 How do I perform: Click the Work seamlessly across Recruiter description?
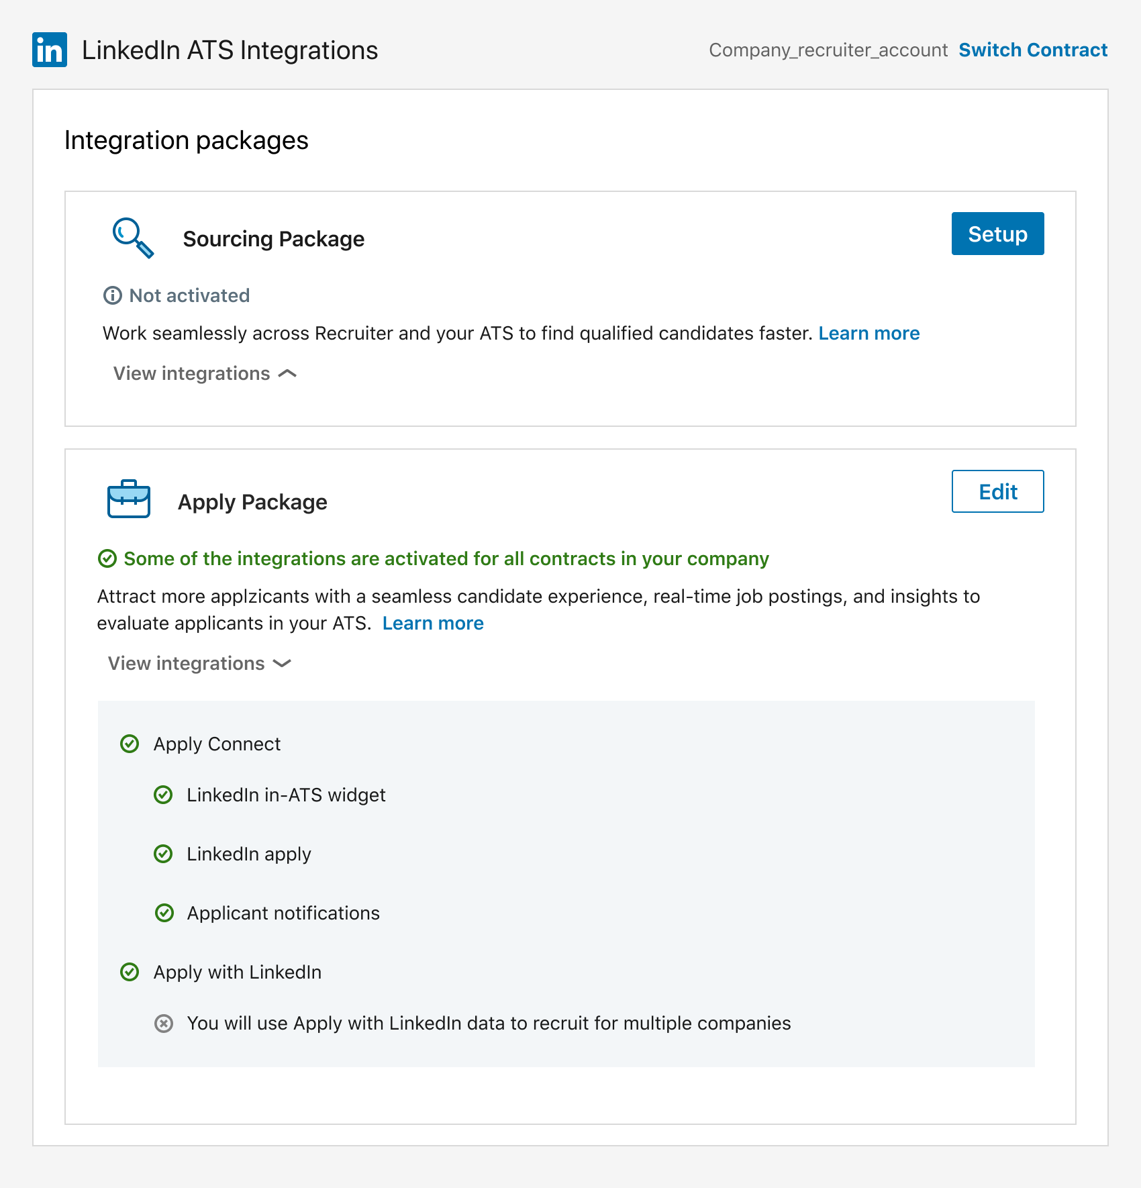click(x=458, y=333)
